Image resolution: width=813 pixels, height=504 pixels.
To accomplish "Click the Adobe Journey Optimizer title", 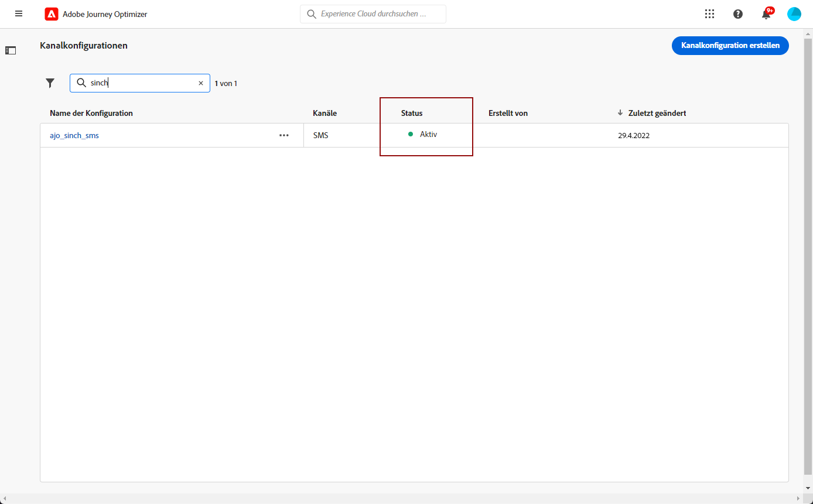I will click(105, 14).
